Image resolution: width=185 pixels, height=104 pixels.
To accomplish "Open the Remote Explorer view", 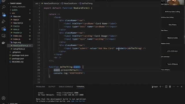I will pos(3,36).
